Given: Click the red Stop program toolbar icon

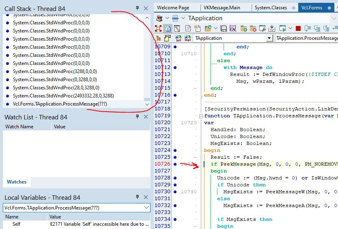Looking at the screenshot, I should pyautogui.click(x=298, y=28).
